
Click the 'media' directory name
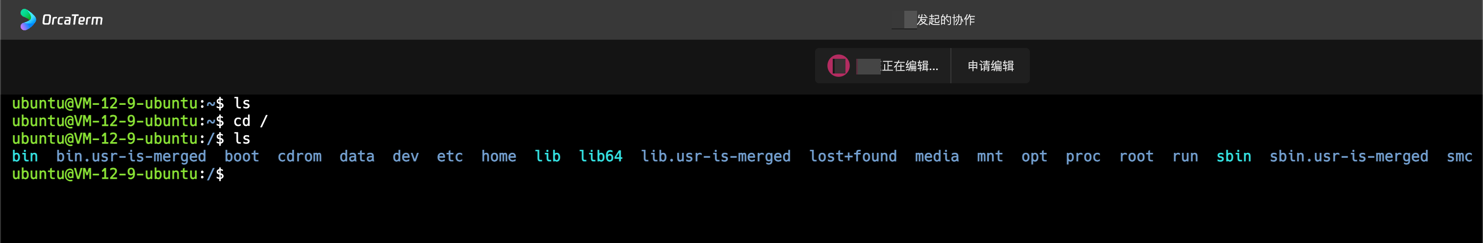coord(937,156)
